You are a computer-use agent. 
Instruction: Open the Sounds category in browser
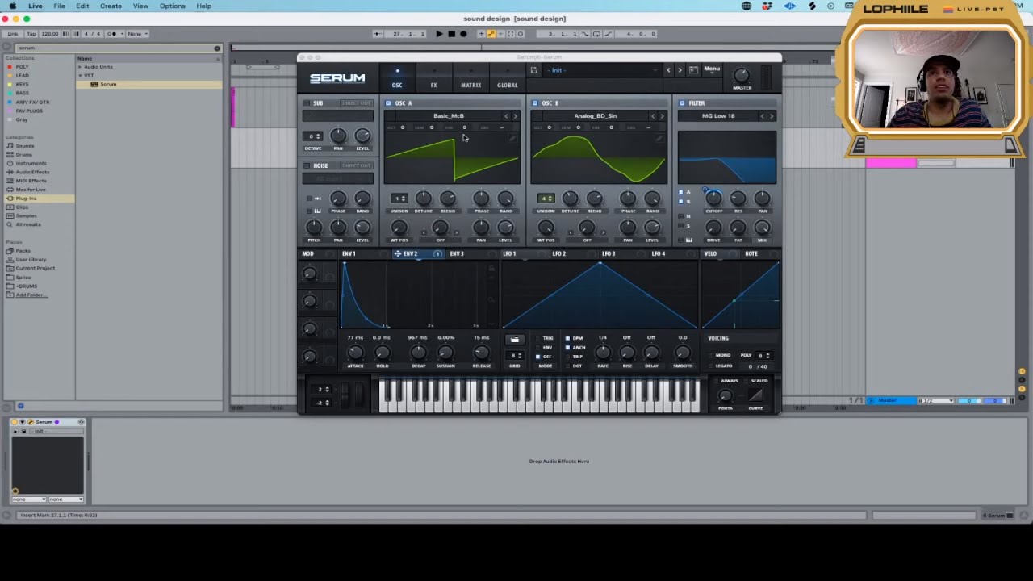tap(25, 146)
